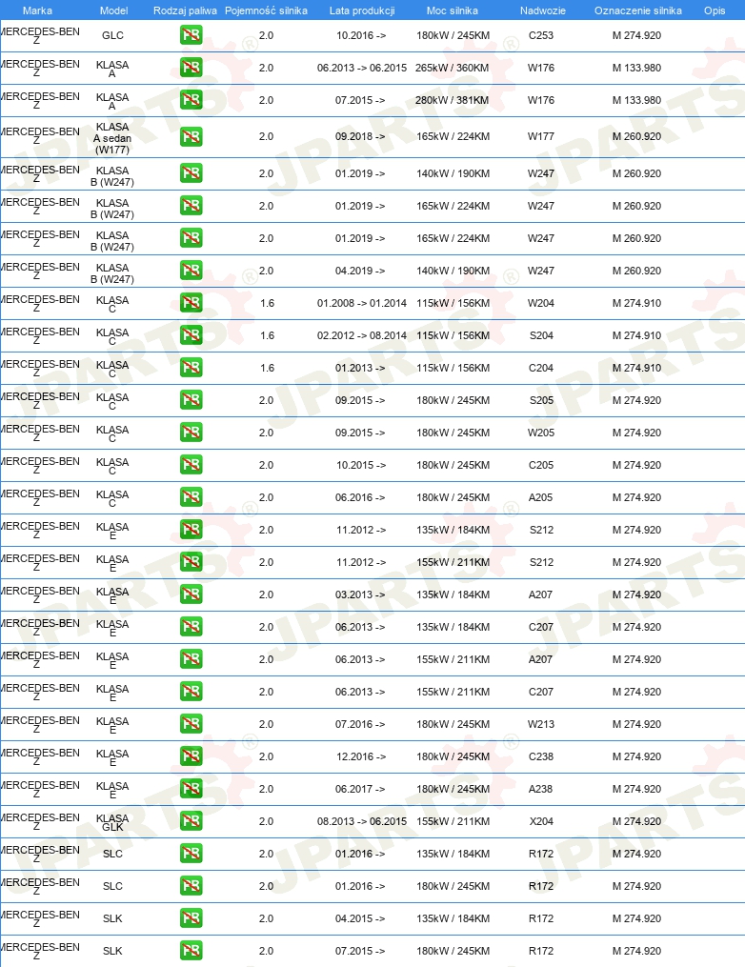Select the '265kW / 360KM' power cell
Image resolution: width=745 pixels, height=967 pixels.
click(x=453, y=68)
